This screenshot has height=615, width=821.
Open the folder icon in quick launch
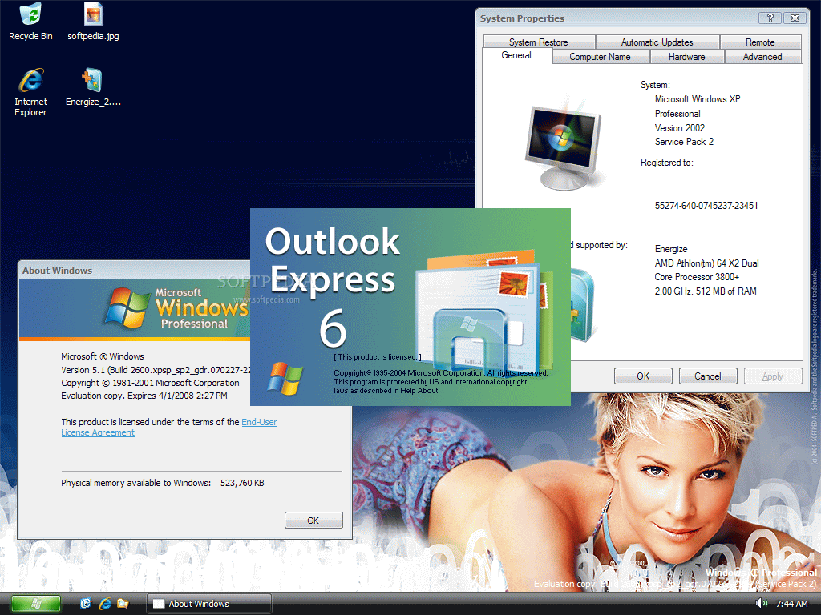[123, 604]
